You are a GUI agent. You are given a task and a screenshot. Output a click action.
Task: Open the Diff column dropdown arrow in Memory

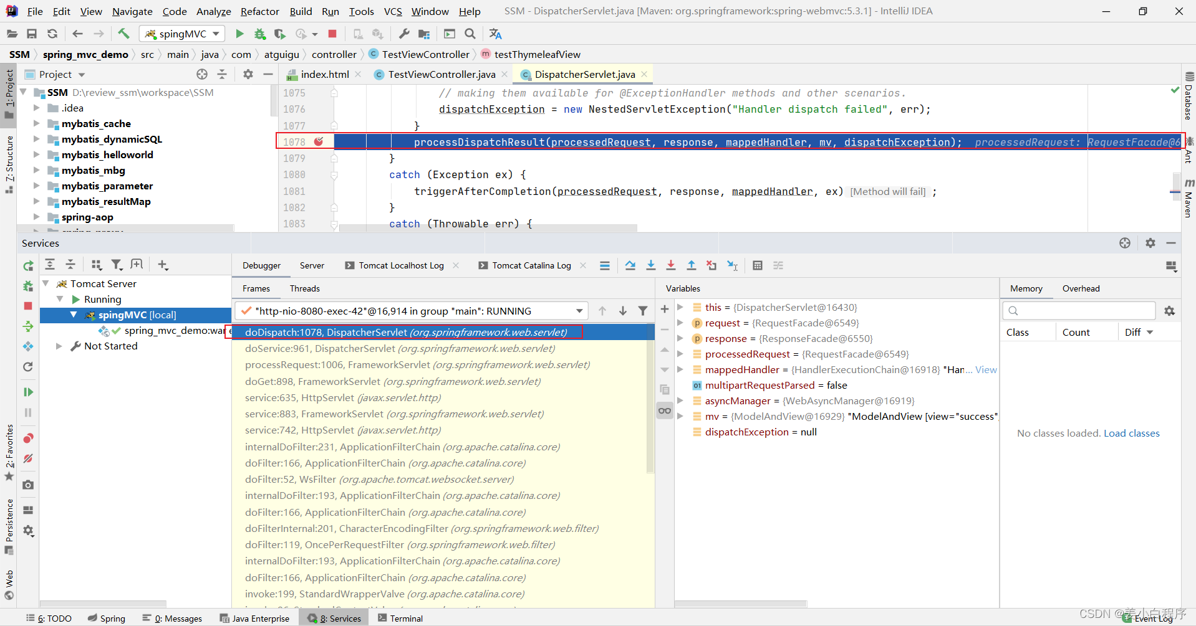click(x=1150, y=333)
